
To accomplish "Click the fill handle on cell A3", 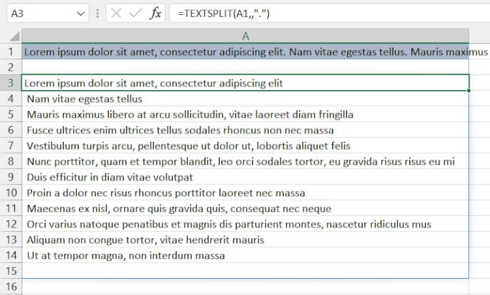I will pyautogui.click(x=469, y=91).
